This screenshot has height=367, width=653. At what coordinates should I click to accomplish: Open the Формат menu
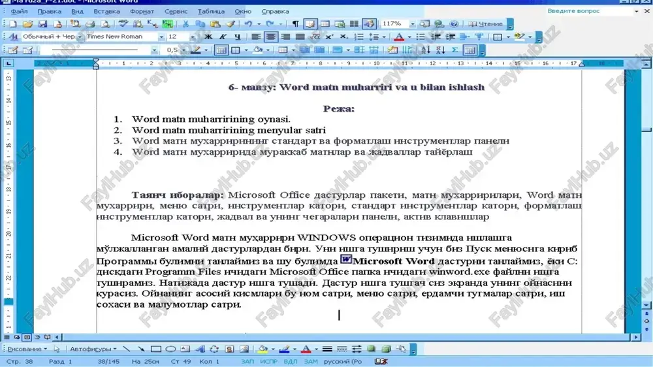(x=142, y=11)
